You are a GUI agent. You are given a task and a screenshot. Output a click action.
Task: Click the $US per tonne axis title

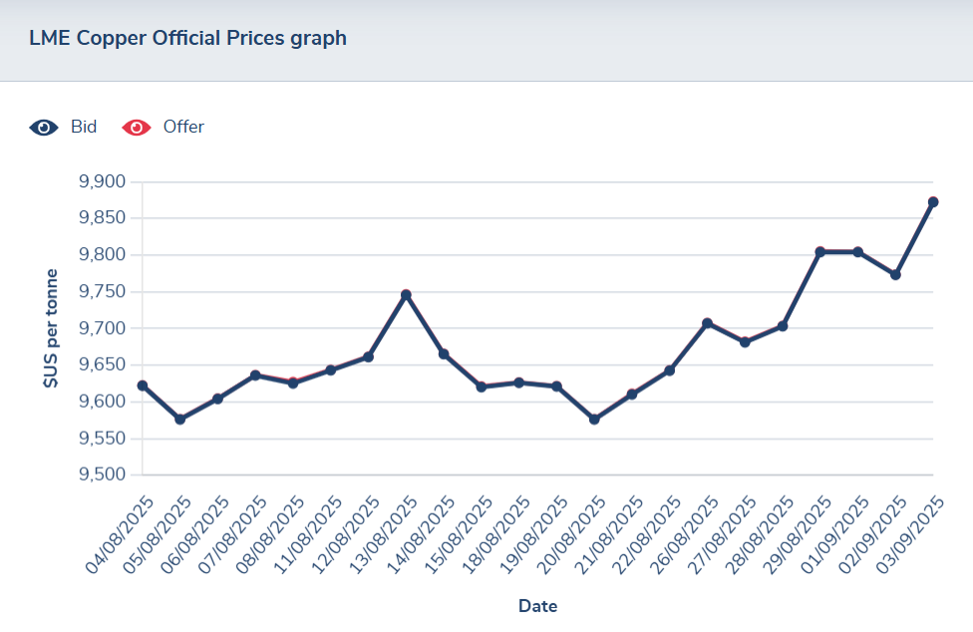pyautogui.click(x=52, y=329)
